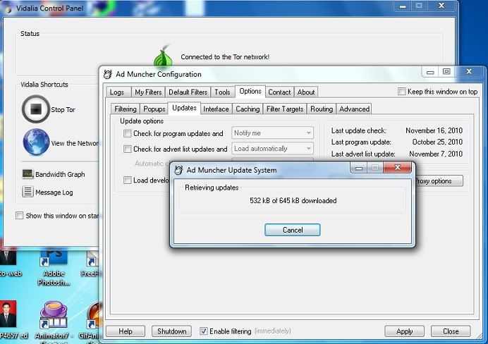Open the About tab

point(306,92)
